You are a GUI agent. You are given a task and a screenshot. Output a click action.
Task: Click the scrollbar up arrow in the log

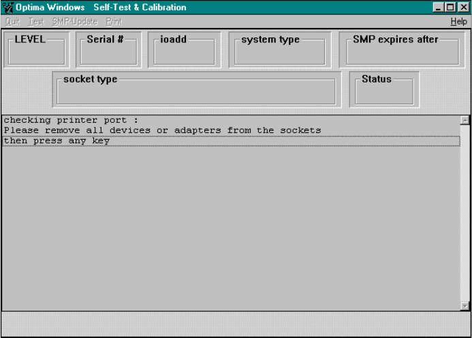pyautogui.click(x=465, y=120)
